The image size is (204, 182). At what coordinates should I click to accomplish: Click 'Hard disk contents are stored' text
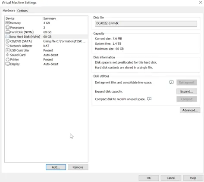click(124, 68)
